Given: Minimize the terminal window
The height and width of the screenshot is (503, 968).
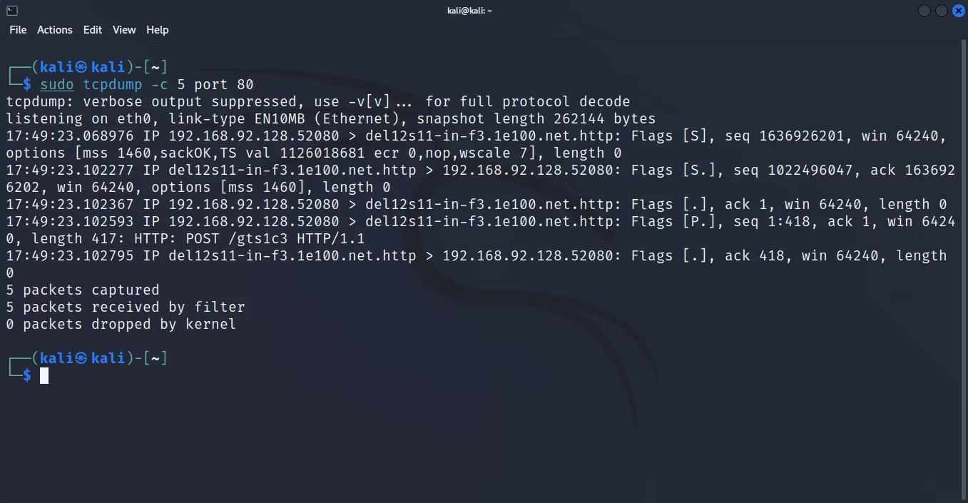Looking at the screenshot, I should tap(924, 11).
